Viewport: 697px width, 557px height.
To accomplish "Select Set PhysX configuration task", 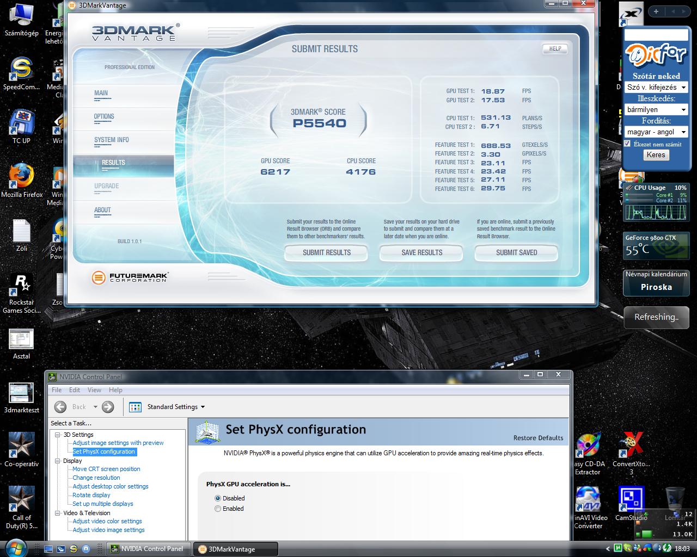I will click(x=103, y=451).
